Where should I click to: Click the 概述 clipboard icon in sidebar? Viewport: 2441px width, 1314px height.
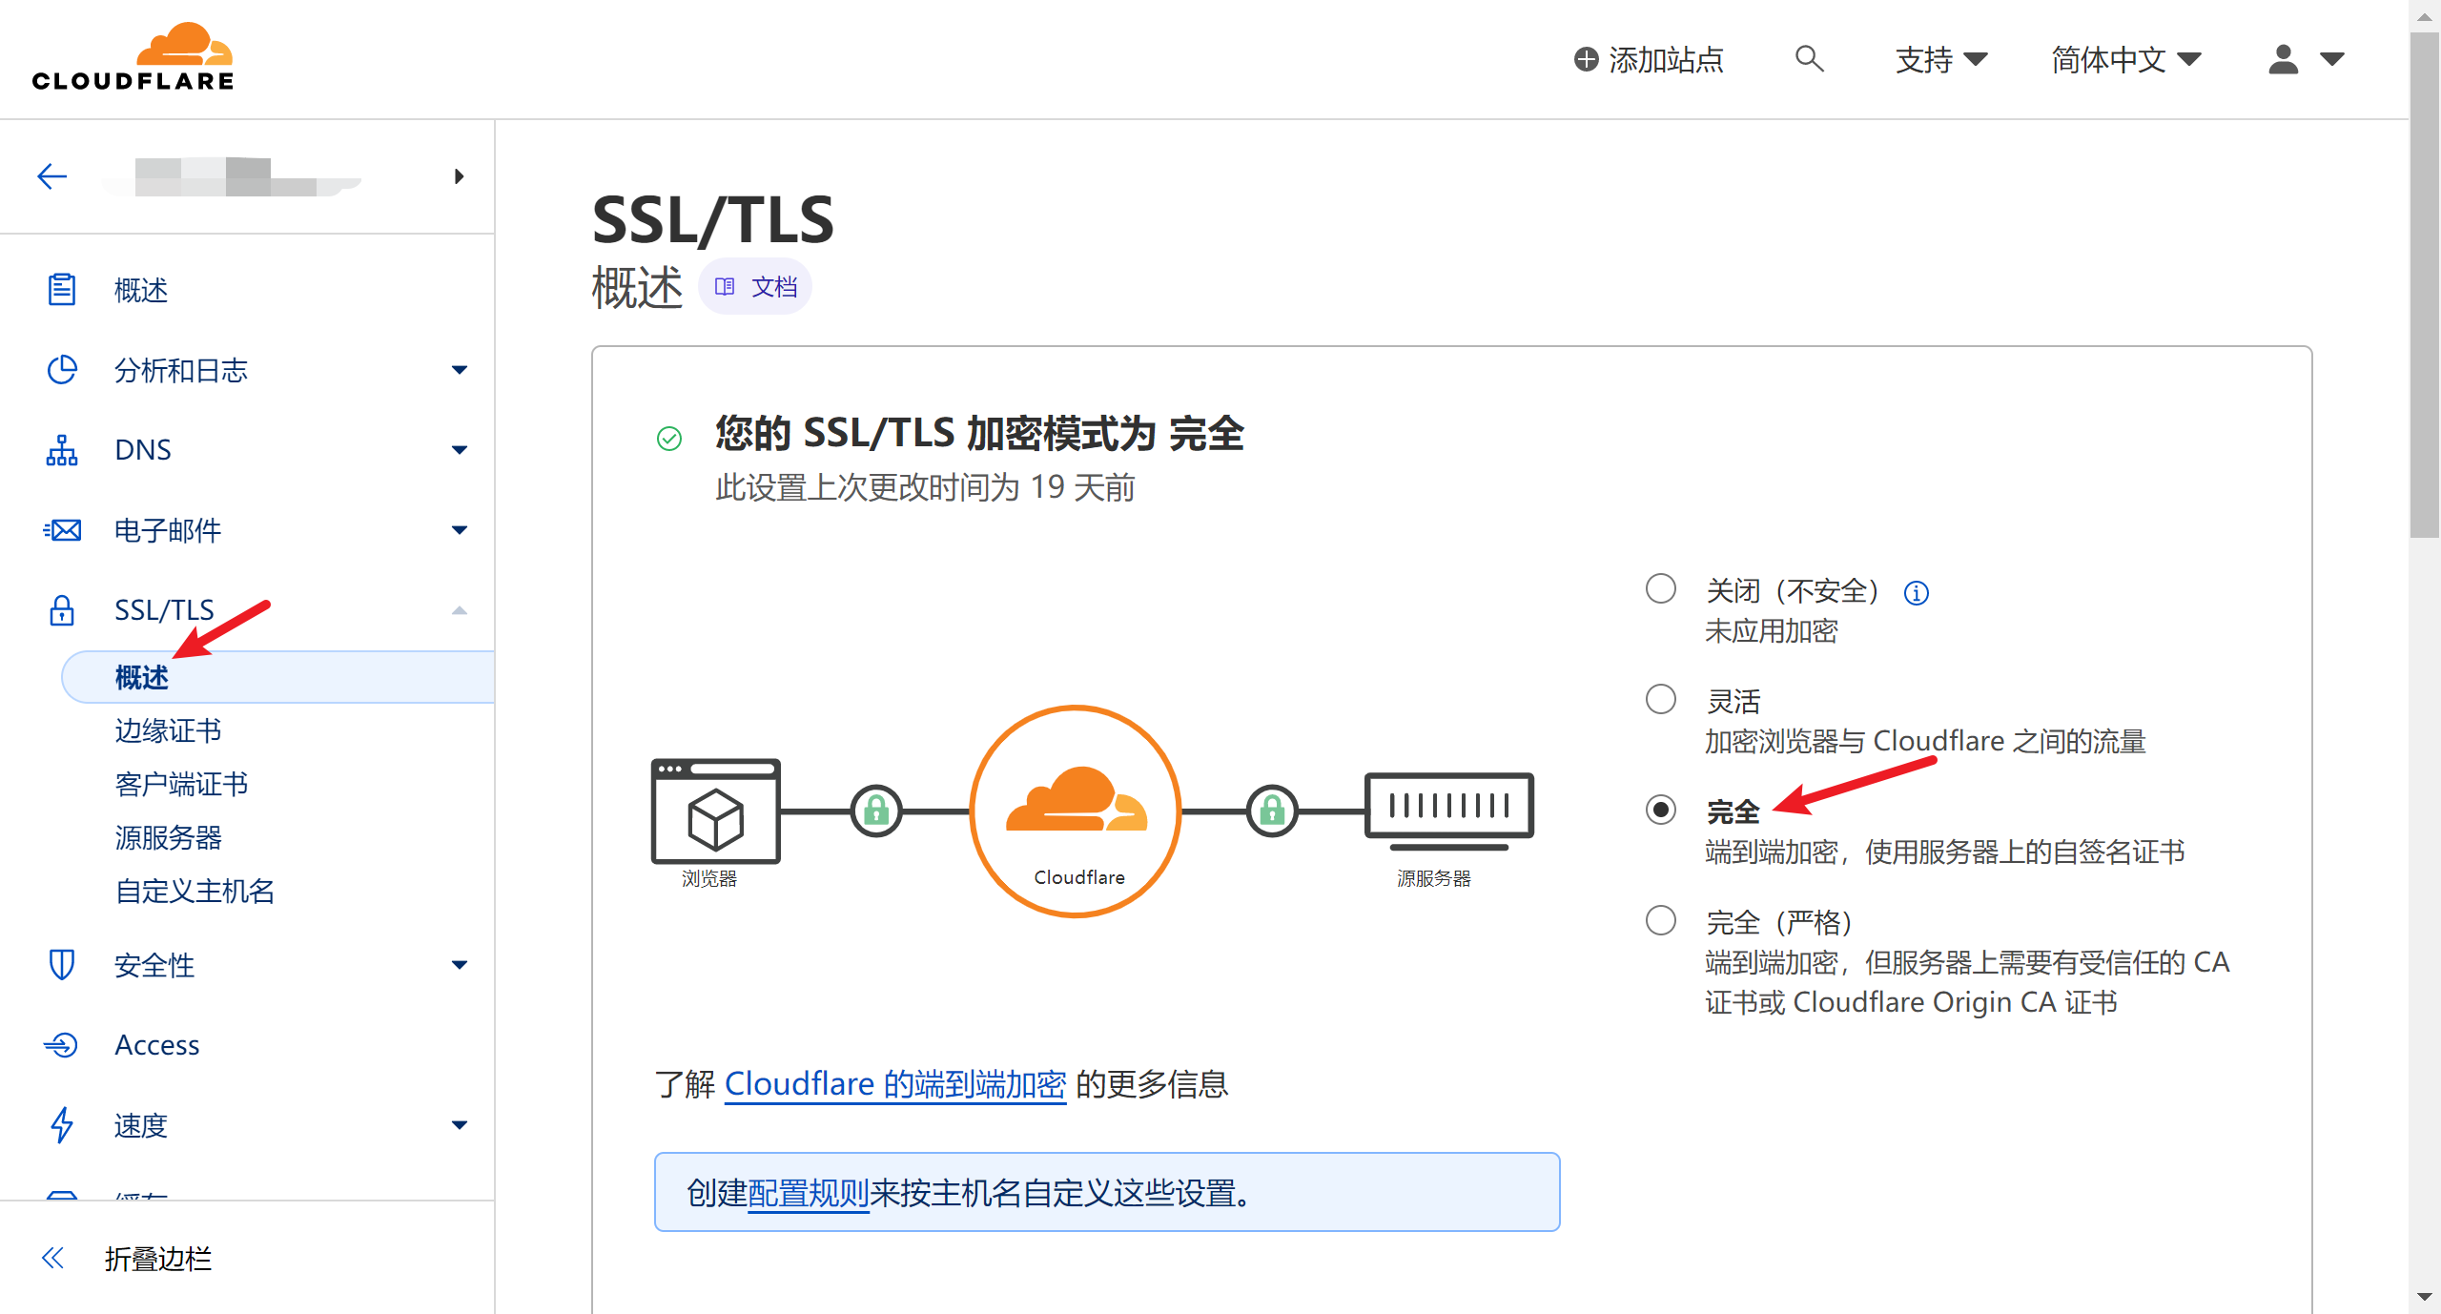pos(62,290)
